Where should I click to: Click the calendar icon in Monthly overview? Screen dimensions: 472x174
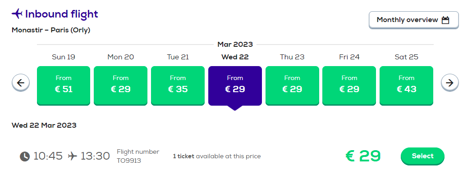445,20
